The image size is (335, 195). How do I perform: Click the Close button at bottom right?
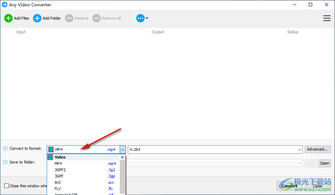tap(317, 186)
